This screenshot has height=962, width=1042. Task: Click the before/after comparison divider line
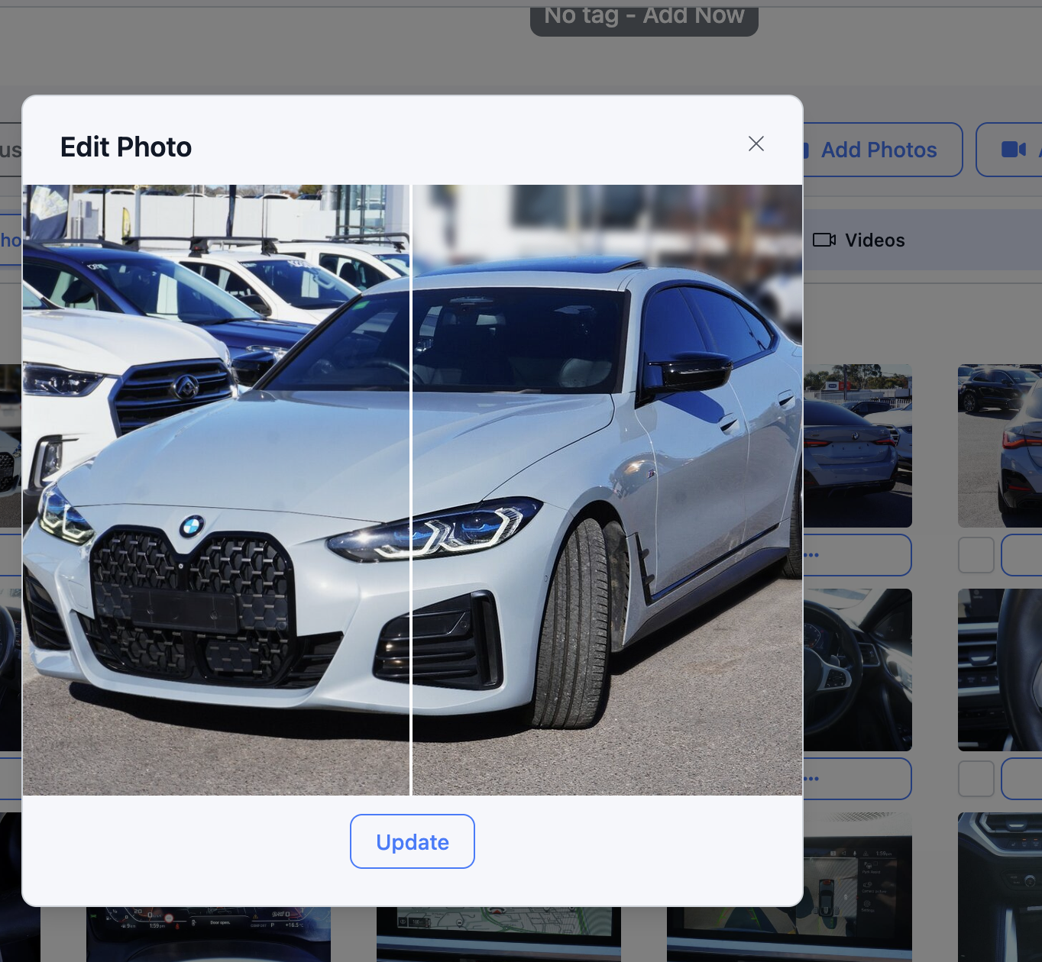411,490
